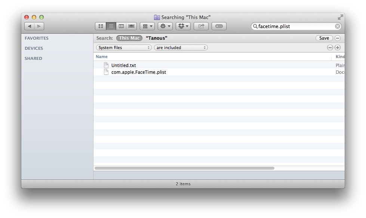The height and width of the screenshot is (218, 366).
Task: Switch to column view
Action: (x=121, y=26)
